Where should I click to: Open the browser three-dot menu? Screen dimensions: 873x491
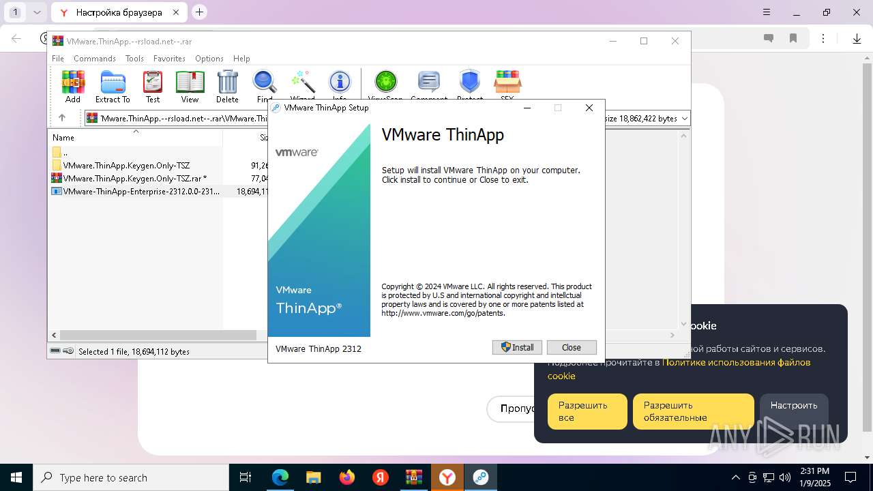coord(824,39)
